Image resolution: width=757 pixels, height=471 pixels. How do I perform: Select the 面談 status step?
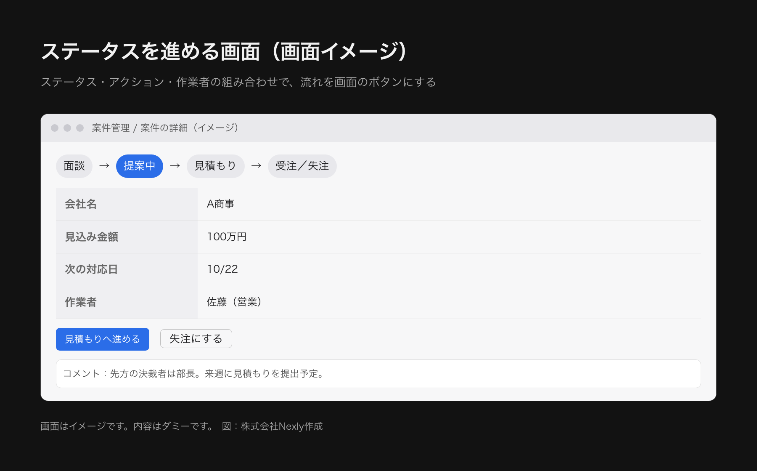click(x=74, y=166)
